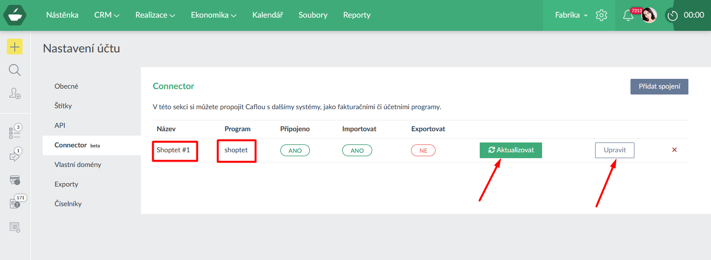This screenshot has width=711, height=260.
Task: Start the time tracker stopwatch icon
Action: click(x=672, y=15)
